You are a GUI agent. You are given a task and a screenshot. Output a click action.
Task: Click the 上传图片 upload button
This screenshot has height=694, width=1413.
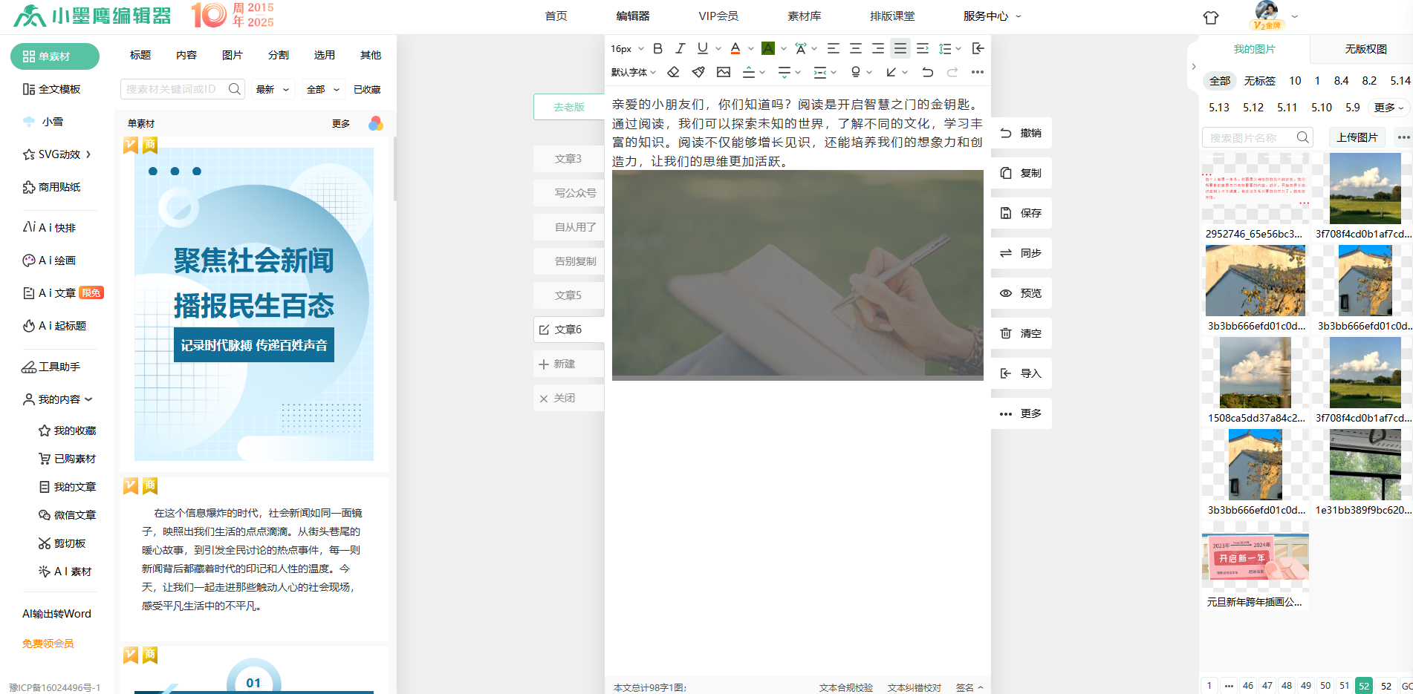coord(1357,137)
